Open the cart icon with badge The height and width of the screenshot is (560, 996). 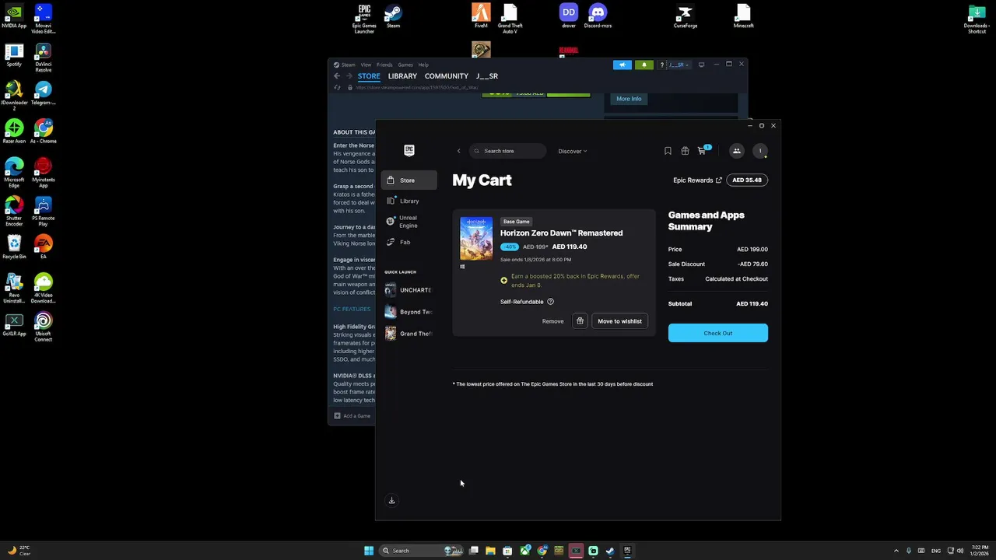[x=703, y=150]
